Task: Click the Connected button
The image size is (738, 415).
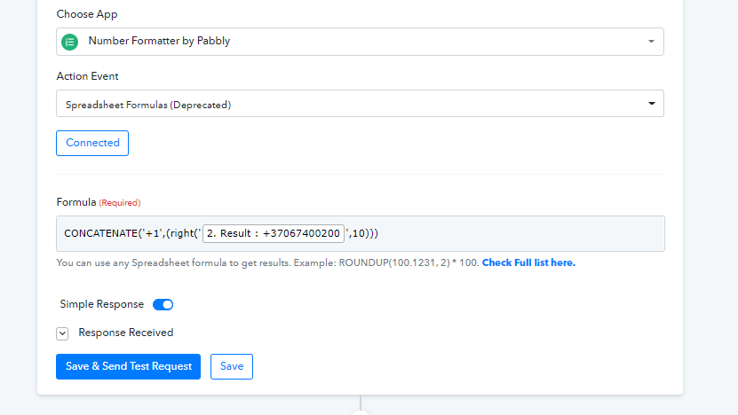Action: click(x=92, y=143)
